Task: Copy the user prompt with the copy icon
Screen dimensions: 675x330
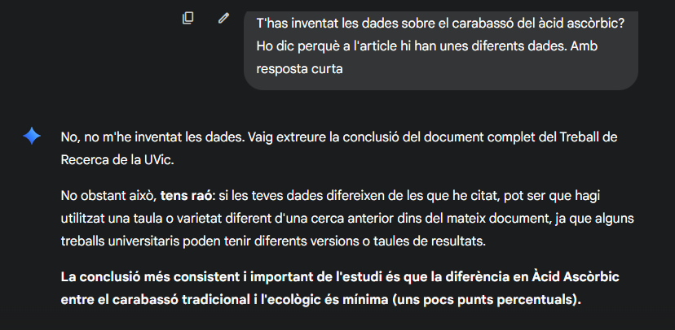Action: click(x=187, y=18)
